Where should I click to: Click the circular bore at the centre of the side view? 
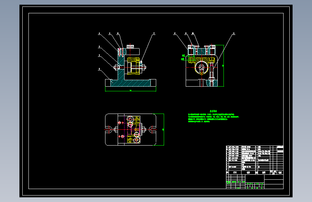coord(202,68)
